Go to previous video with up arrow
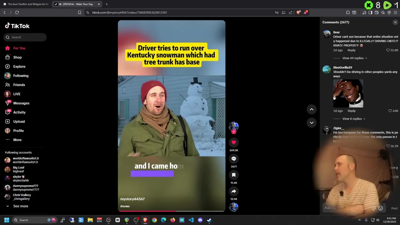The height and width of the screenshot is (225, 400). tap(312, 109)
